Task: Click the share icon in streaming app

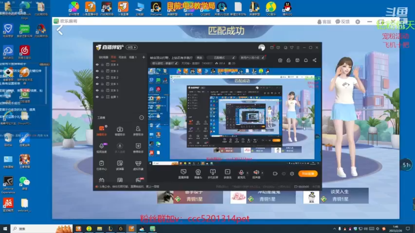Action: point(314,60)
